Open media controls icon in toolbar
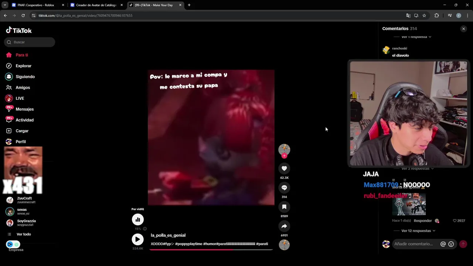The width and height of the screenshot is (473, 266). (450, 16)
